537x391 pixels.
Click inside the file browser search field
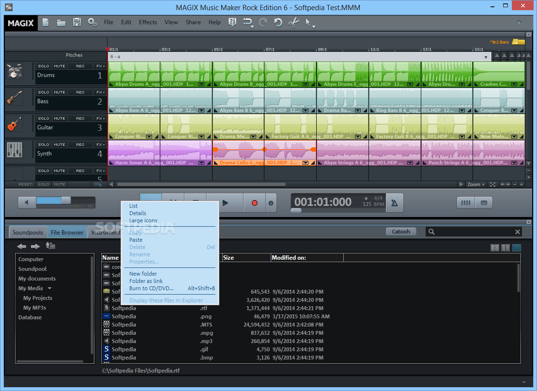click(475, 232)
